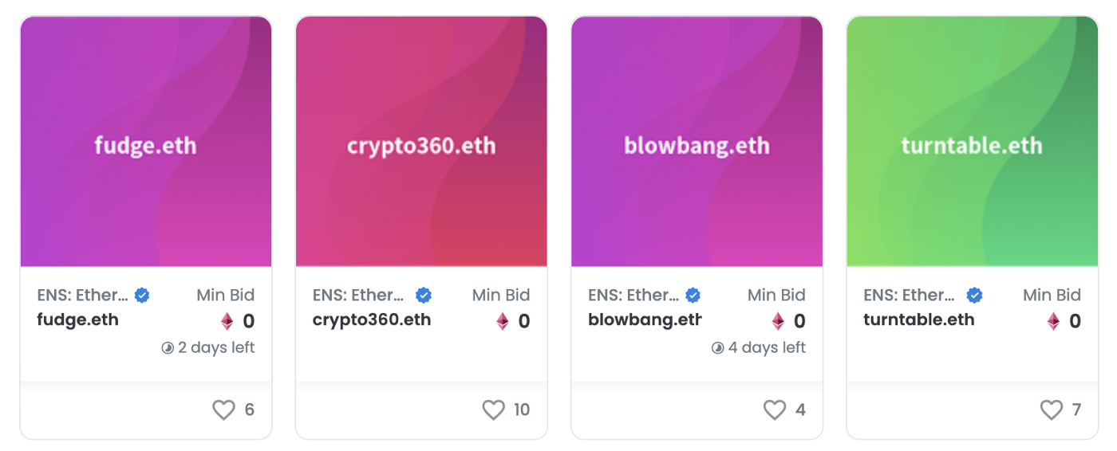Click verified badge on the turntable.eth card

(974, 296)
